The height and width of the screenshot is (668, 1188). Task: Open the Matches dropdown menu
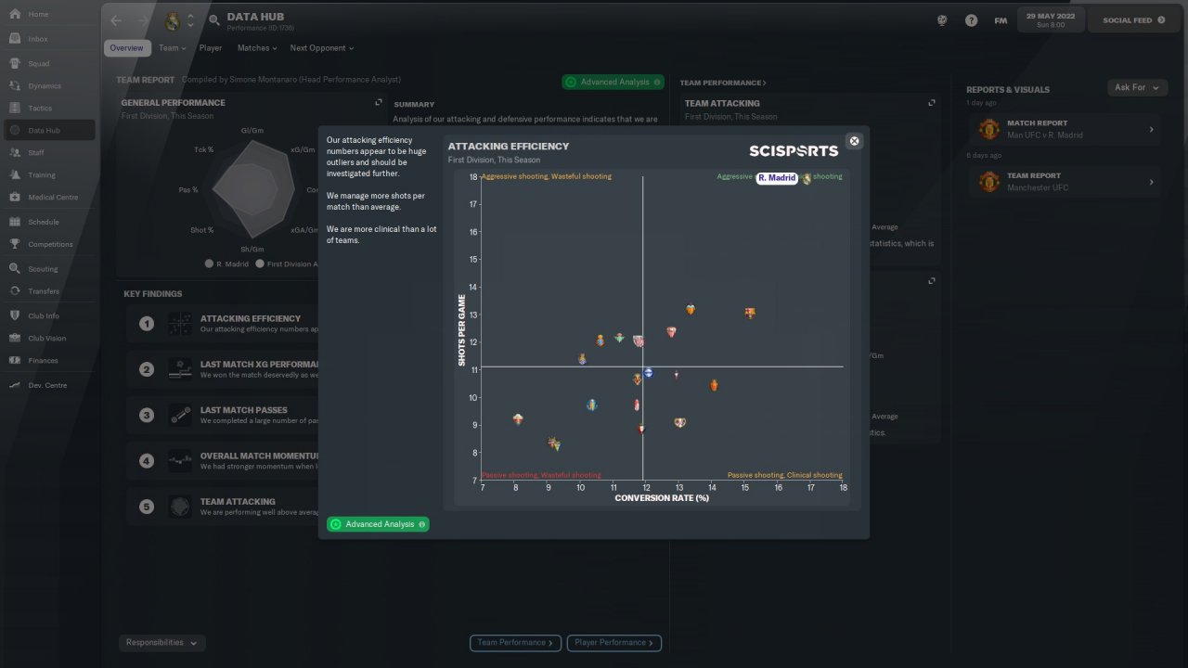(x=258, y=48)
